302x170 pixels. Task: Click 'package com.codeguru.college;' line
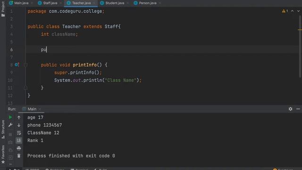pos(66,11)
